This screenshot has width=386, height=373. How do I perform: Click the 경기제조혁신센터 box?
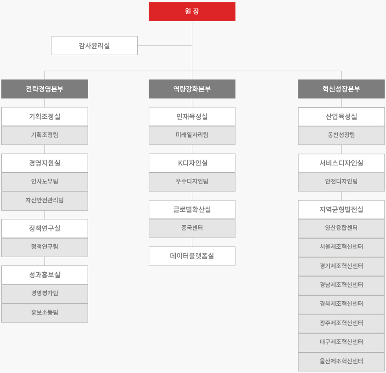[341, 266]
